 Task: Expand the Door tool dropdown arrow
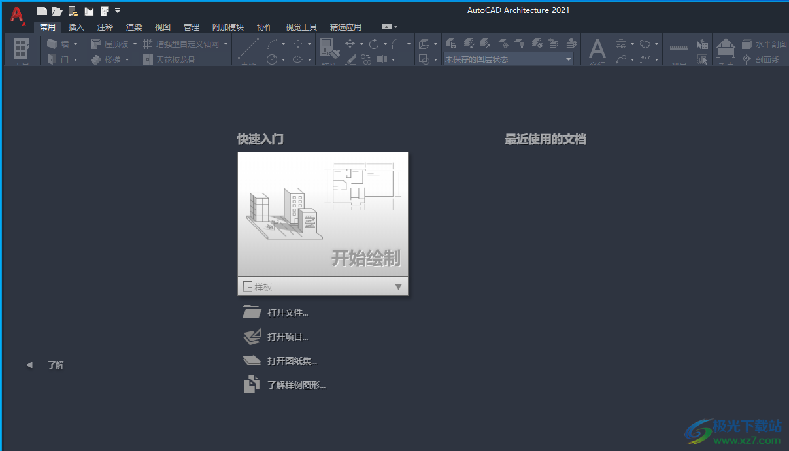coord(75,59)
